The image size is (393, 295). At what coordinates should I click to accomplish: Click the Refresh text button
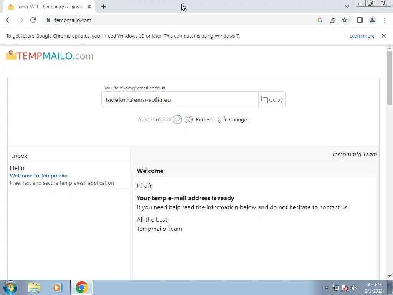pyautogui.click(x=205, y=120)
